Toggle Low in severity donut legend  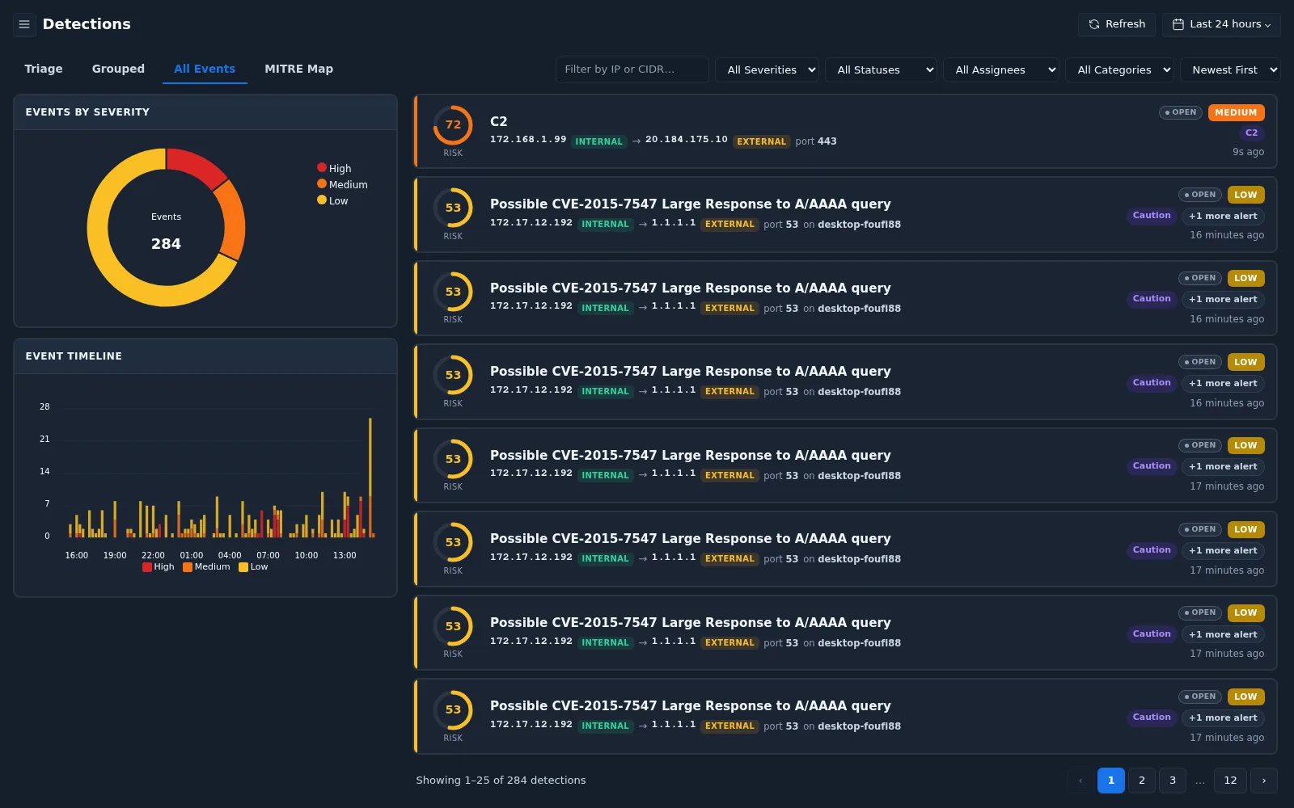click(x=332, y=200)
